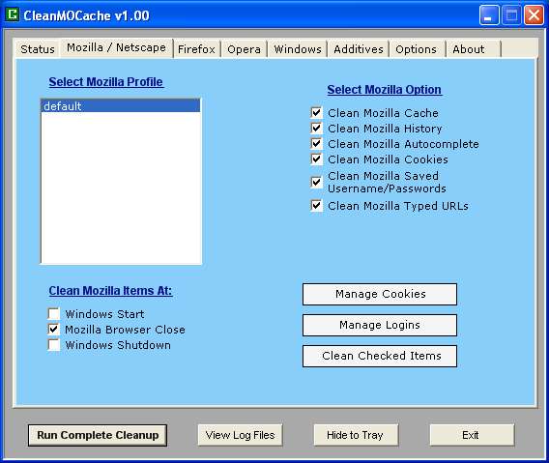Click the empty area of the profile listbox
549x463 pixels.
coord(121,188)
